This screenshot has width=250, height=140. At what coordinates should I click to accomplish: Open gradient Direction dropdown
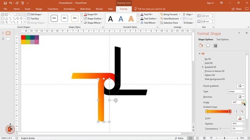pyautogui.click(x=241, y=97)
